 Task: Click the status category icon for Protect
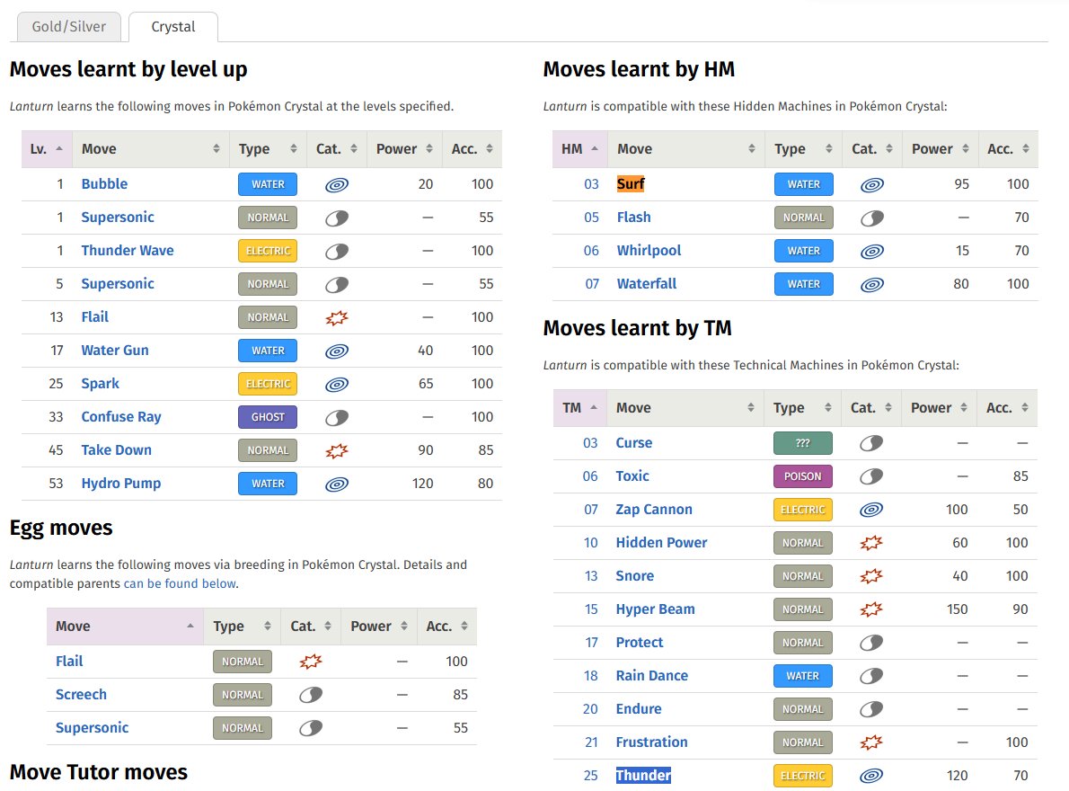click(x=871, y=643)
